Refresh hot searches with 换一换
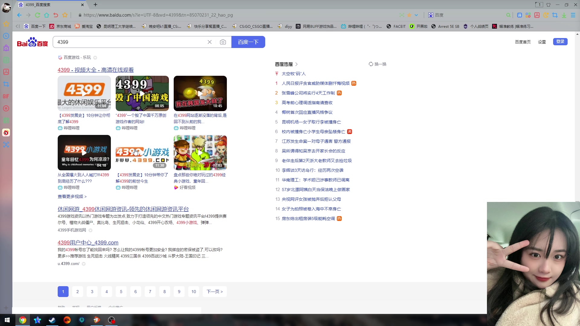Image resolution: width=580 pixels, height=326 pixels. [378, 64]
